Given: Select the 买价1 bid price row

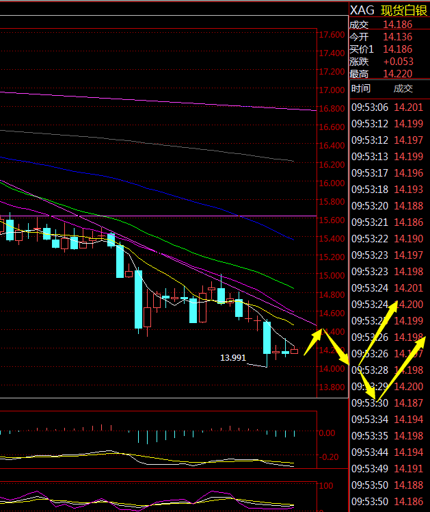Looking at the screenshot, I should 388,49.
